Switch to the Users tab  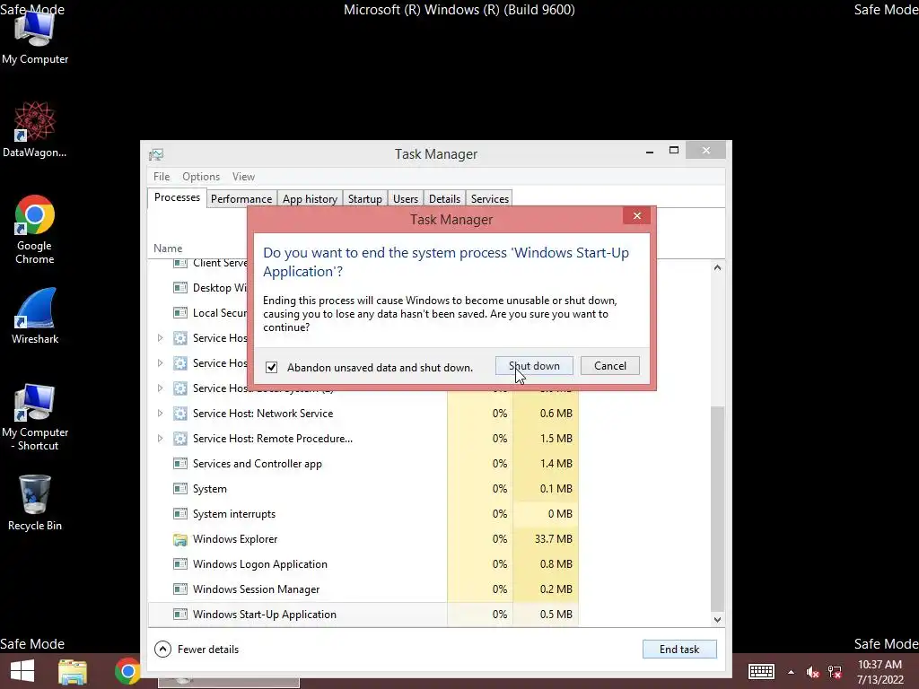click(x=406, y=199)
